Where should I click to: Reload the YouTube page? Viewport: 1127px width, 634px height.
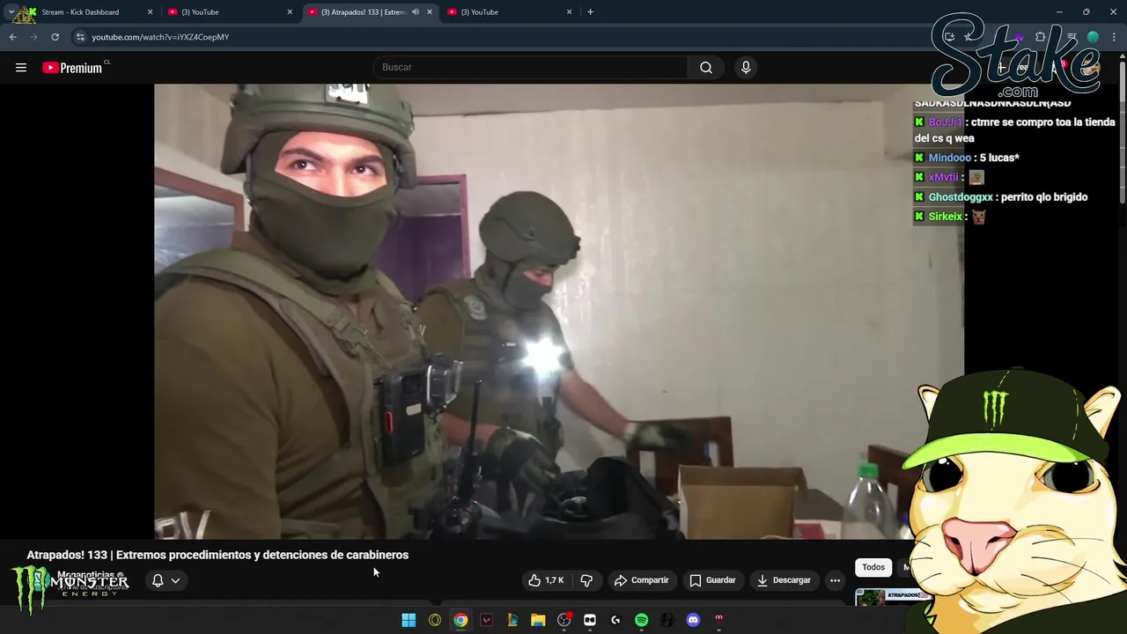click(55, 37)
